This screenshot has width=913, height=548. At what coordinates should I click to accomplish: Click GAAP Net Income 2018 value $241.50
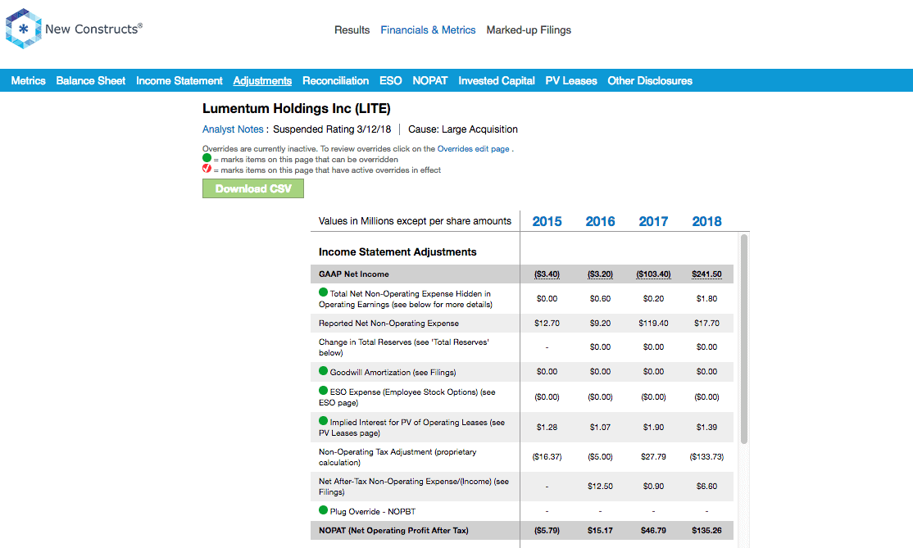(x=706, y=274)
